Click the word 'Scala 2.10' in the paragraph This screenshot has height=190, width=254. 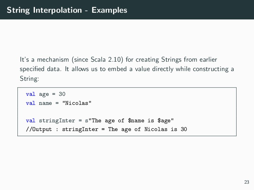106,59
